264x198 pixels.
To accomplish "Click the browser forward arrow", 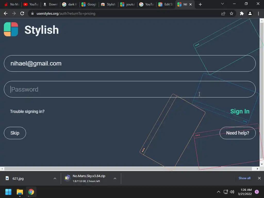I will (14, 13).
